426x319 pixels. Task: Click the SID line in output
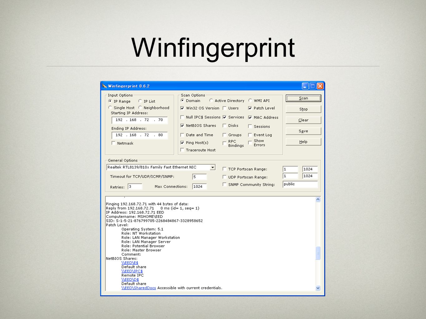pos(154,221)
